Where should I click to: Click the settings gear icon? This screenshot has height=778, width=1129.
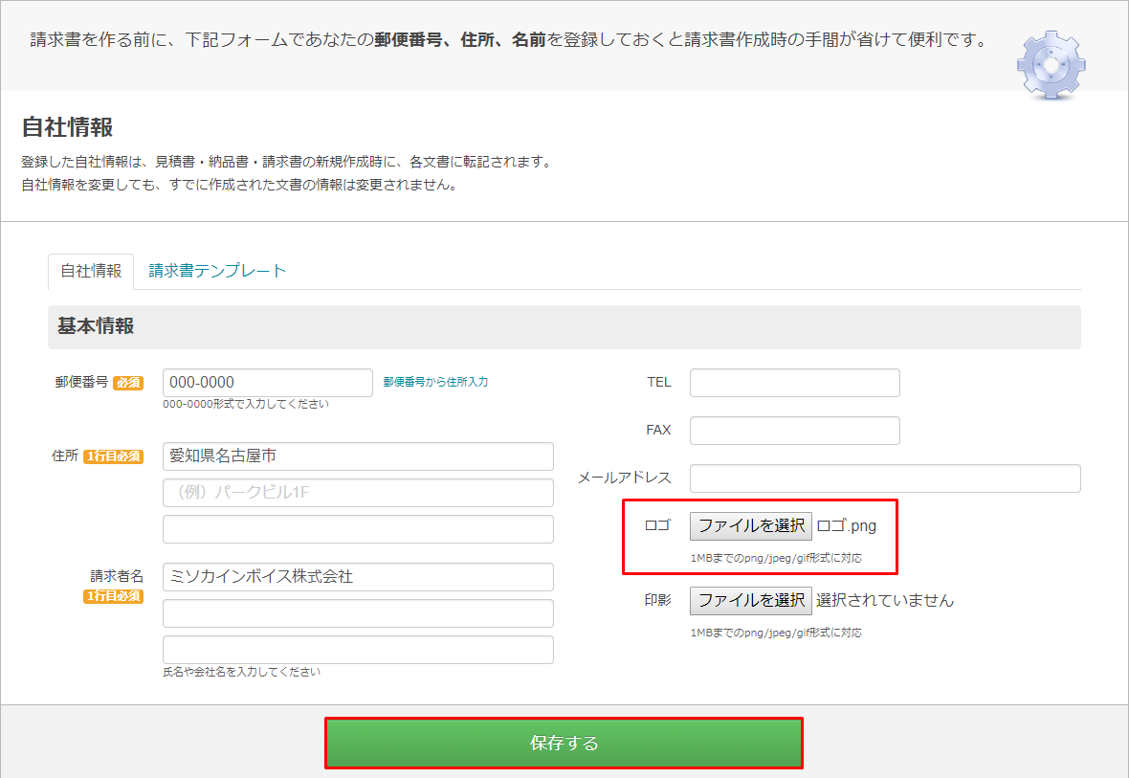[x=1051, y=64]
